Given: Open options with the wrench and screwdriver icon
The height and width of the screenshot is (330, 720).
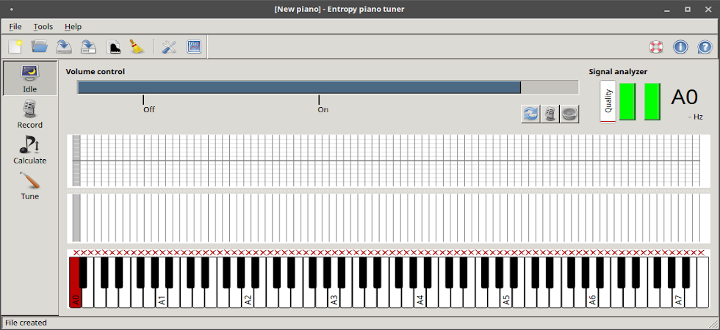Looking at the screenshot, I should click(169, 47).
